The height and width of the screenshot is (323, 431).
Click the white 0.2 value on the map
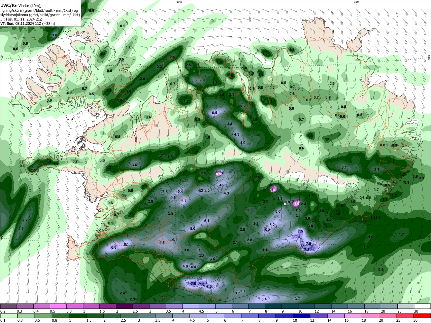[x=287, y=204]
